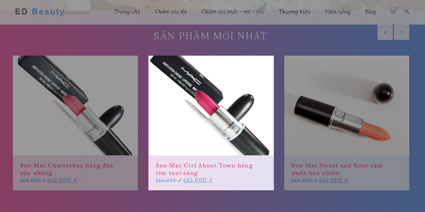Click Son Mac Girl About Town title
The image size is (425, 212).
click(x=204, y=169)
